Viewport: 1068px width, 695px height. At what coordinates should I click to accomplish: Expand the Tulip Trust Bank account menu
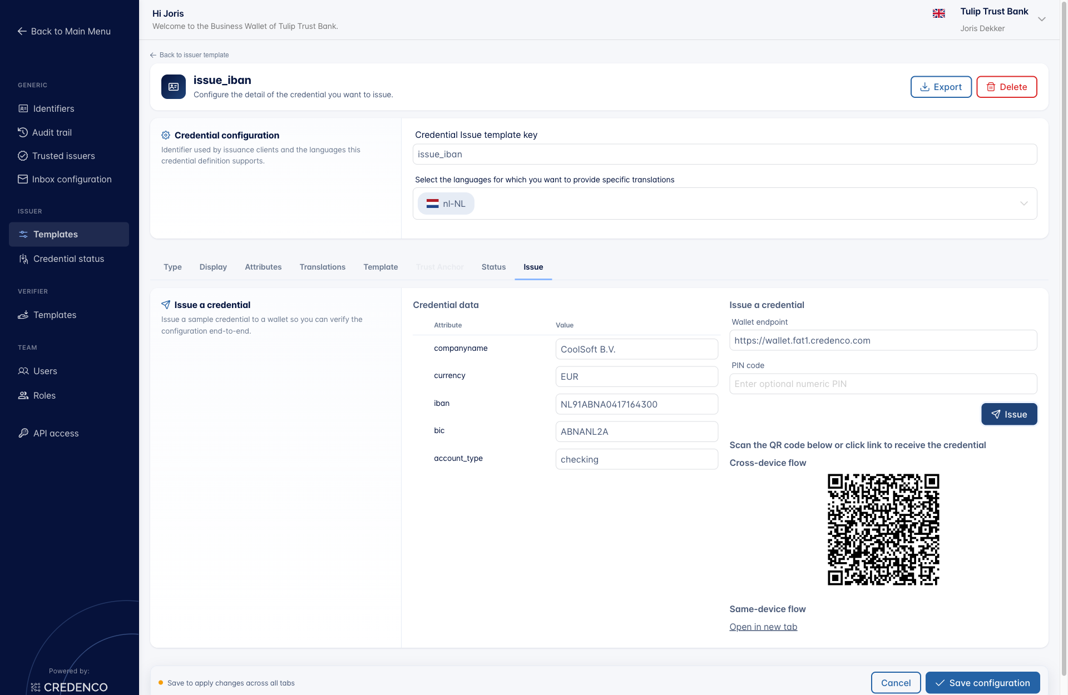click(1042, 19)
